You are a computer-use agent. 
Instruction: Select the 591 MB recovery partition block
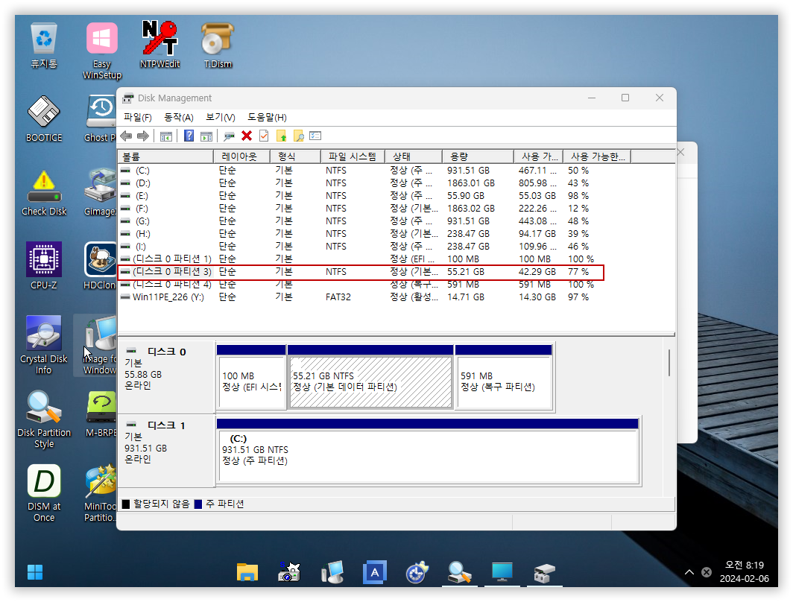(503, 376)
